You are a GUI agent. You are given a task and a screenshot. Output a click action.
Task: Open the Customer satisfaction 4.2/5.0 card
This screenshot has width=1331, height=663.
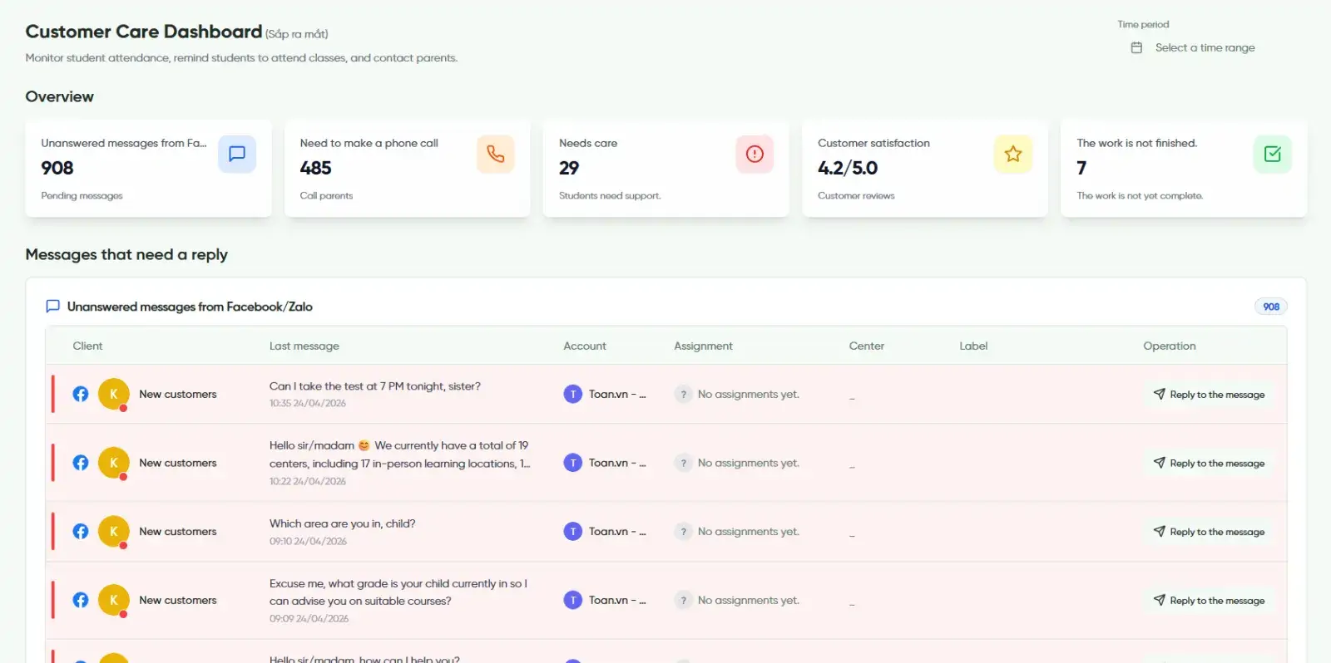tap(924, 169)
